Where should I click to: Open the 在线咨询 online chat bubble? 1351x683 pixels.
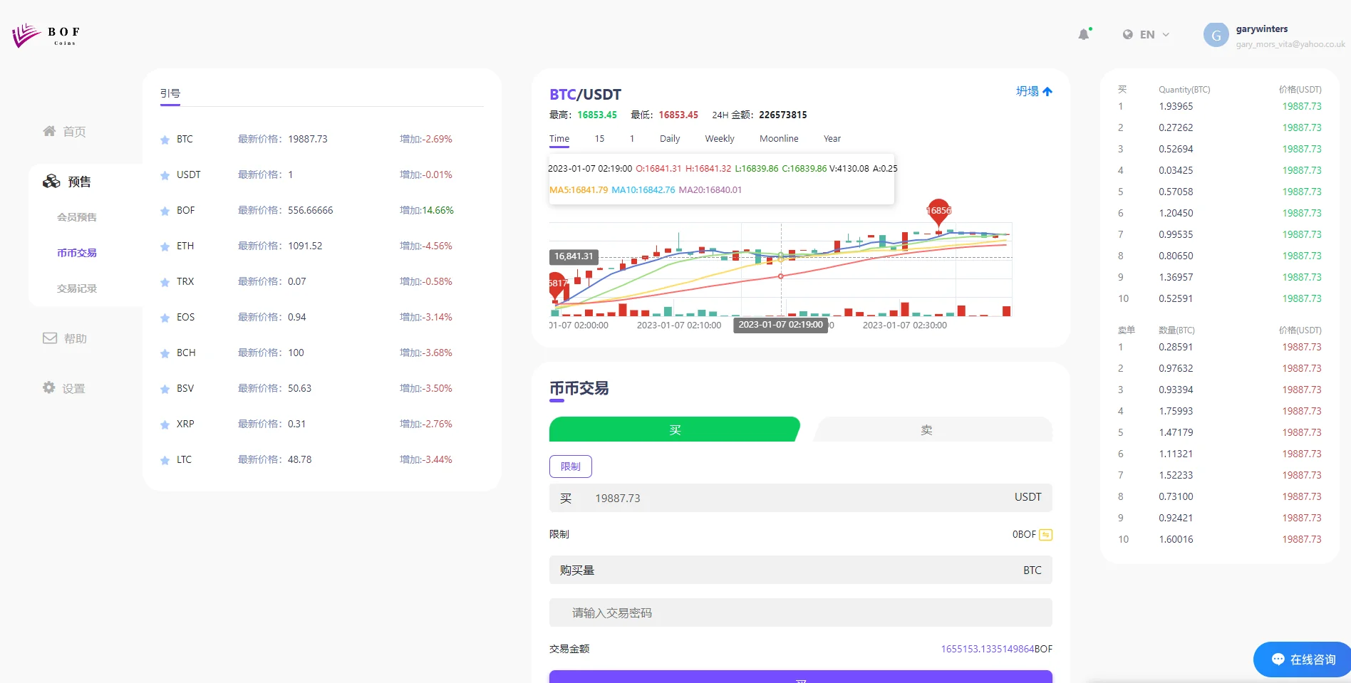(1303, 659)
